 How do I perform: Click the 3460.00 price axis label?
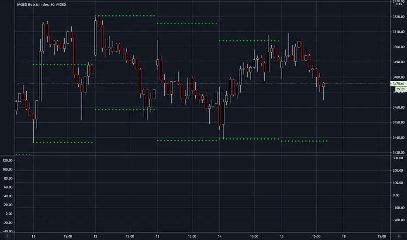(x=398, y=107)
